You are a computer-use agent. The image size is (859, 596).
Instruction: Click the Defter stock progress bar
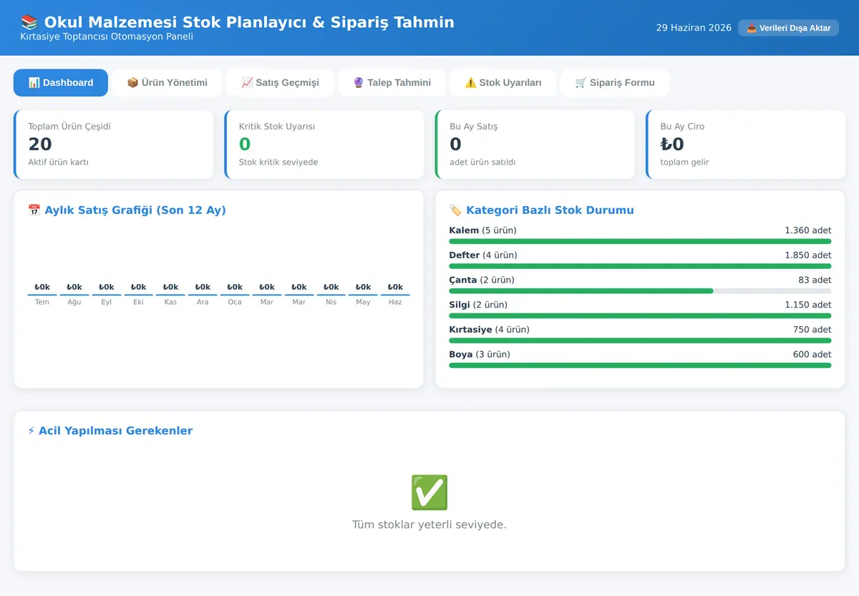tap(640, 266)
